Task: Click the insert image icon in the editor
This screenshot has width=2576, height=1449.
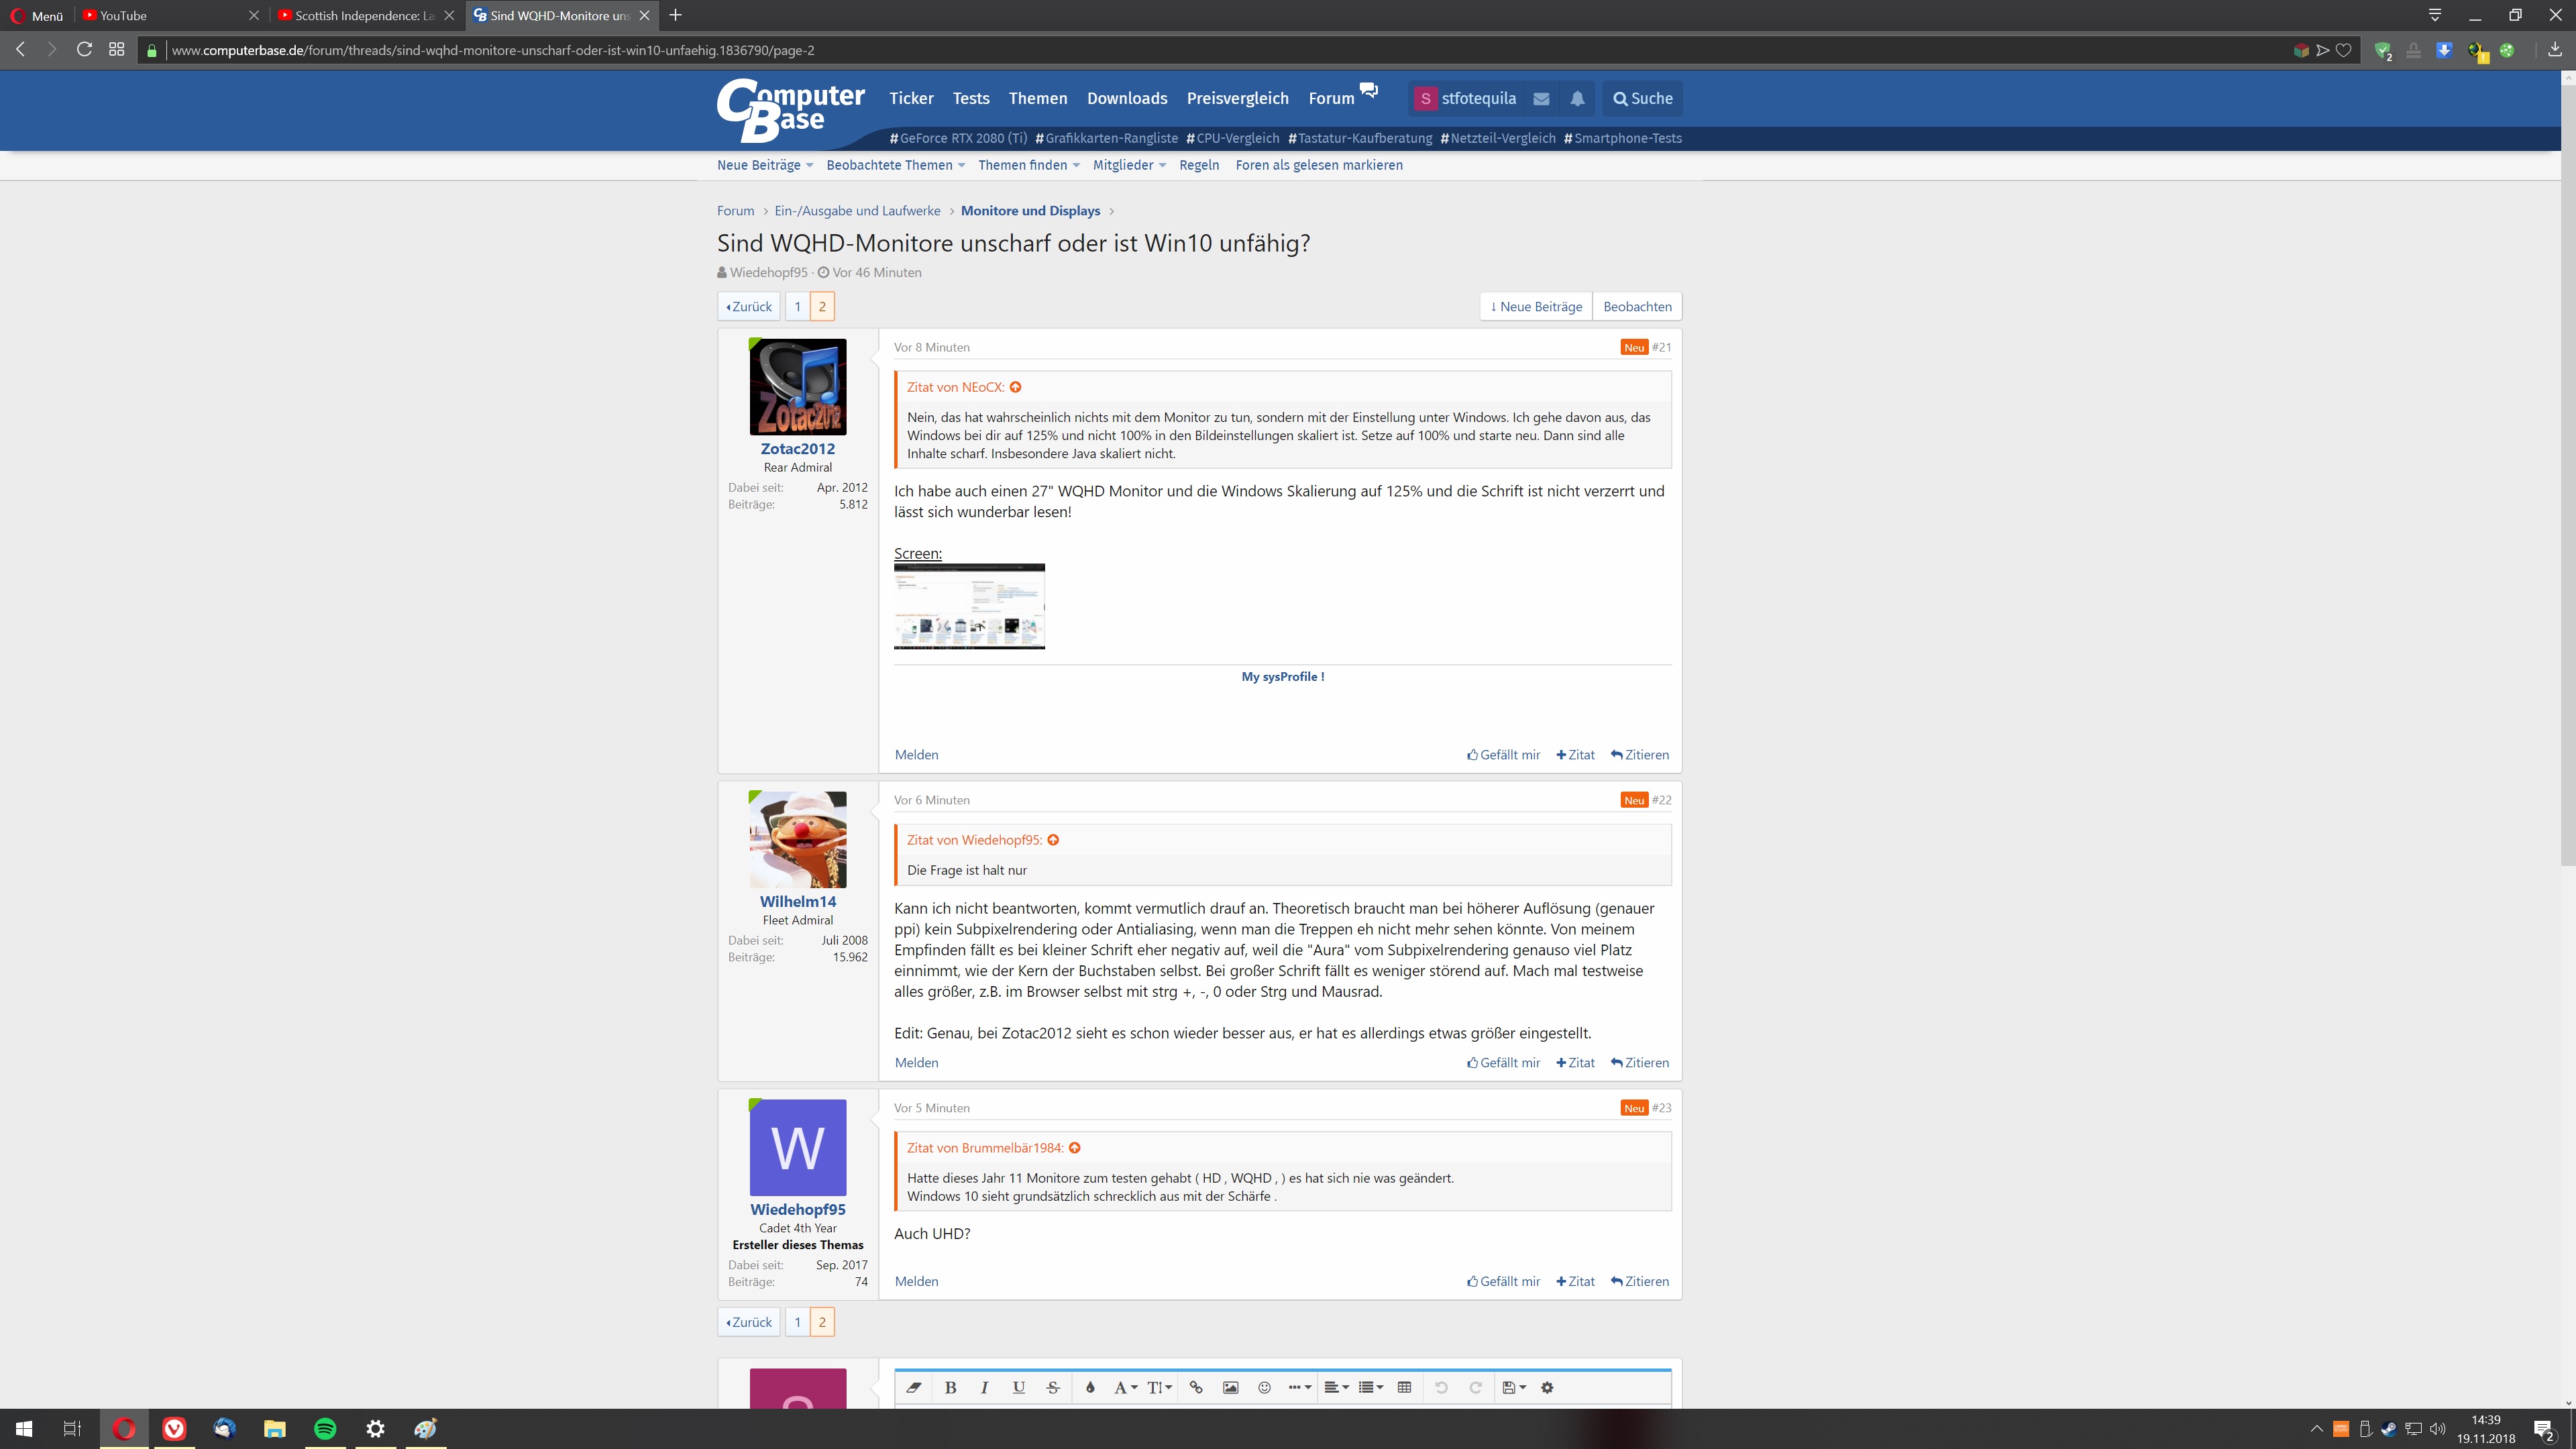Action: pyautogui.click(x=1230, y=1387)
